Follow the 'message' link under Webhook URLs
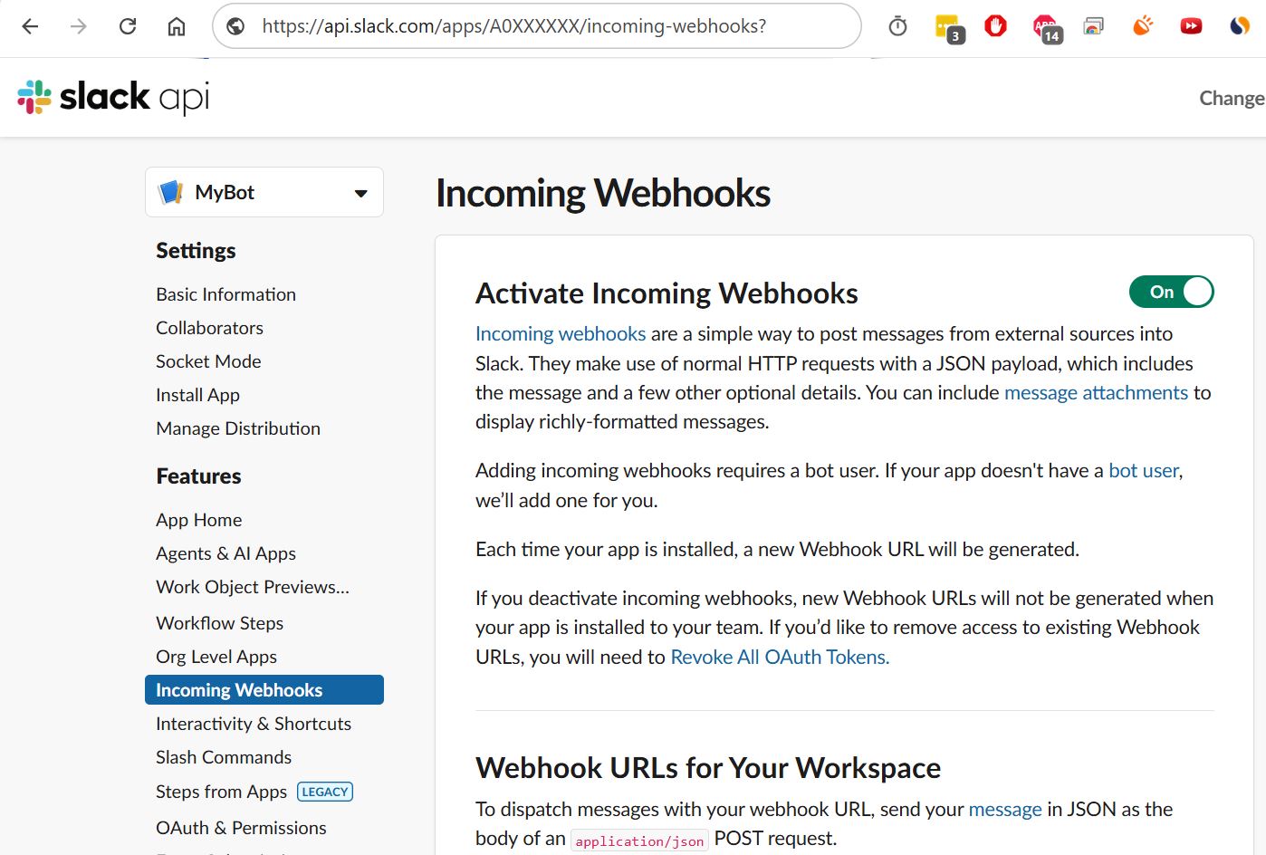1266x855 pixels. tap(1005, 810)
